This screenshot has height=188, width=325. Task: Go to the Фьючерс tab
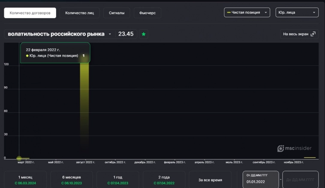pos(147,13)
